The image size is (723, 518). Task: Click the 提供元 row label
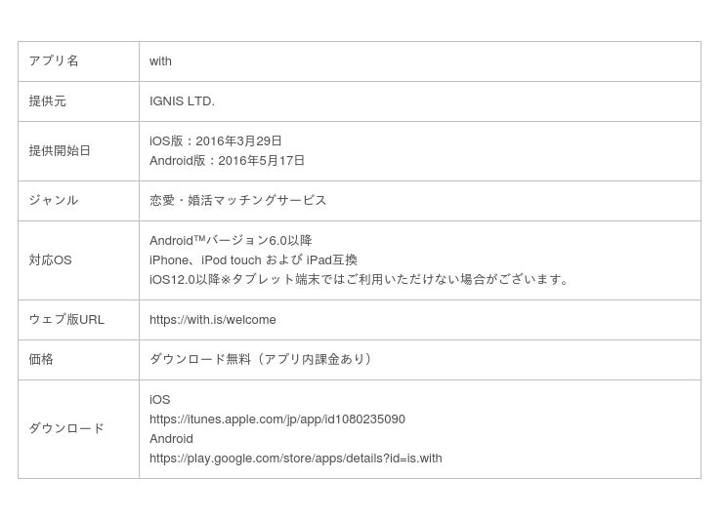point(48,101)
